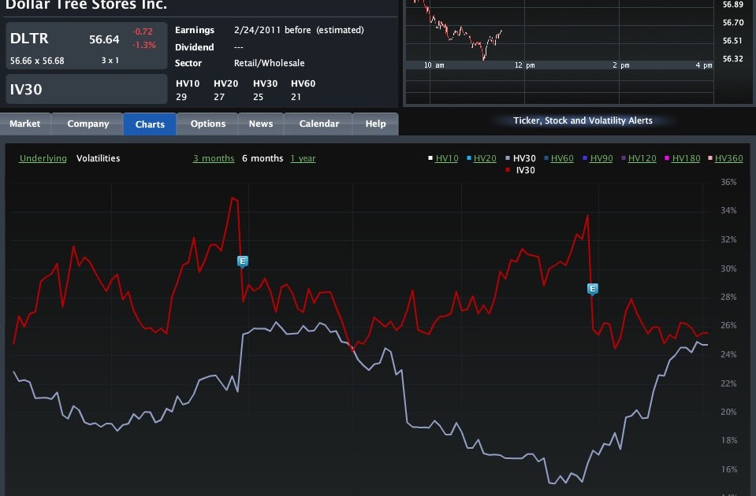Image resolution: width=756 pixels, height=496 pixels.
Task: Toggle the IV30 series in legend
Action: coord(526,171)
